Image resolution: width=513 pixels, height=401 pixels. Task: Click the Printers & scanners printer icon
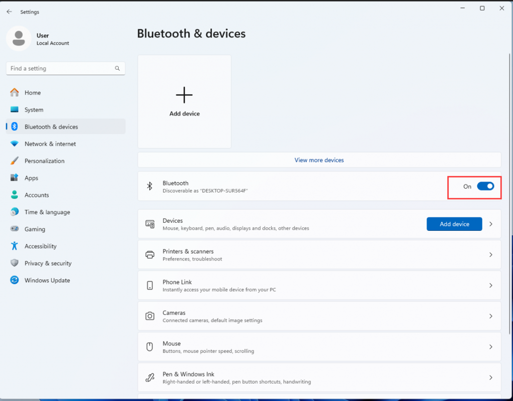pos(150,255)
